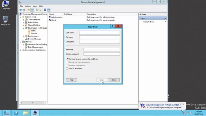Click User cannot change password checkbox
The width and height of the screenshot is (206, 116).
(67, 62)
